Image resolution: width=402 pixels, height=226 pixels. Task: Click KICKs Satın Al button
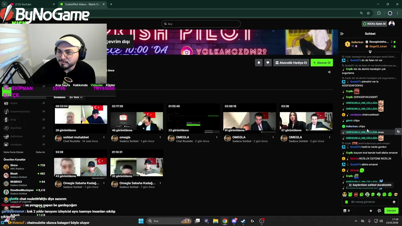click(374, 24)
